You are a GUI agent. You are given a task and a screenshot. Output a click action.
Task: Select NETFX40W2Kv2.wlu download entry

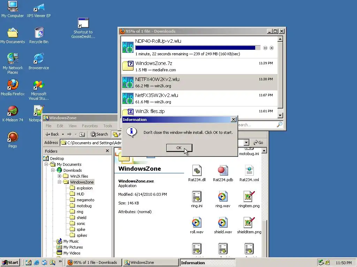coord(199,82)
